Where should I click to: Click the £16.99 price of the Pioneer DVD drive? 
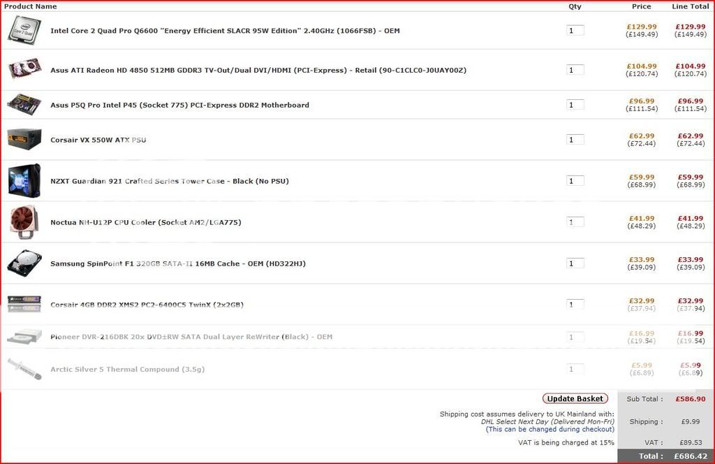click(642, 333)
